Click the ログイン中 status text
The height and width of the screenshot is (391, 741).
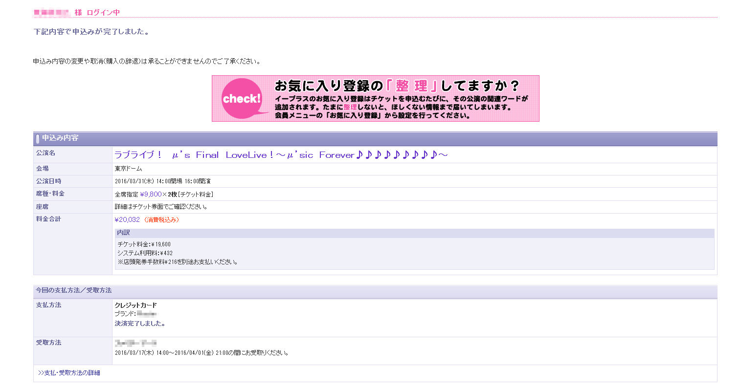[x=103, y=12]
